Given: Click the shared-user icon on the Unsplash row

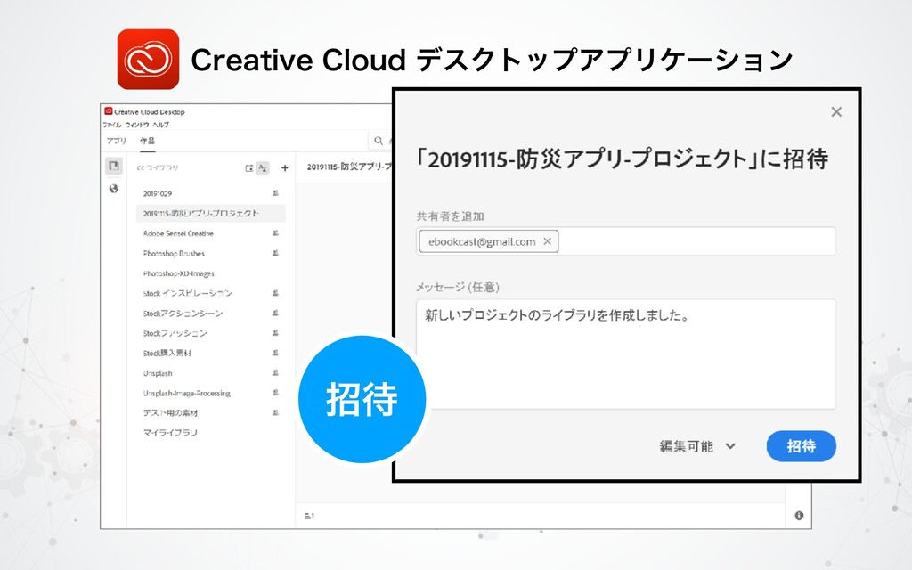Looking at the screenshot, I should click(x=275, y=372).
